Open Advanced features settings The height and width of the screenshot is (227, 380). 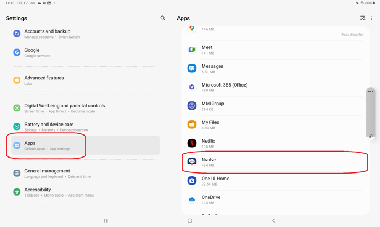tap(85, 80)
